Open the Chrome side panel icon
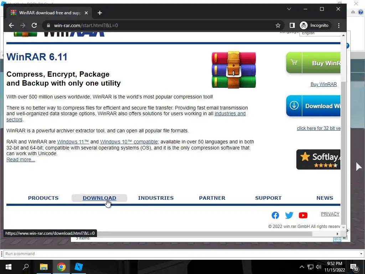 tap(292, 25)
